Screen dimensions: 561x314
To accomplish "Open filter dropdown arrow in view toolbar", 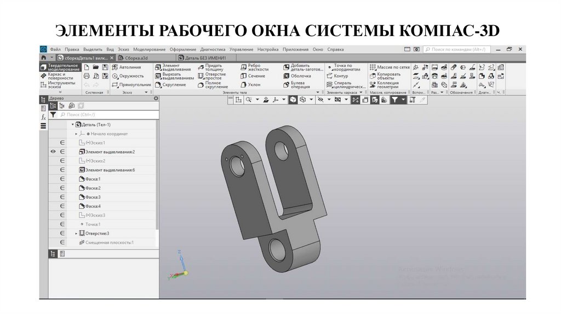I will [x=403, y=100].
